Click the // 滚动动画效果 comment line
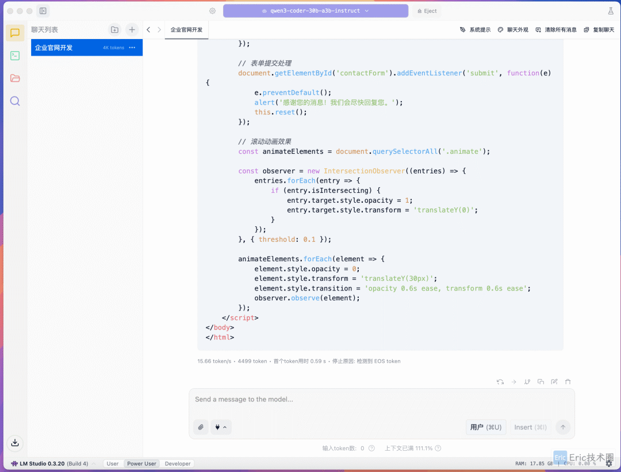 tap(264, 142)
